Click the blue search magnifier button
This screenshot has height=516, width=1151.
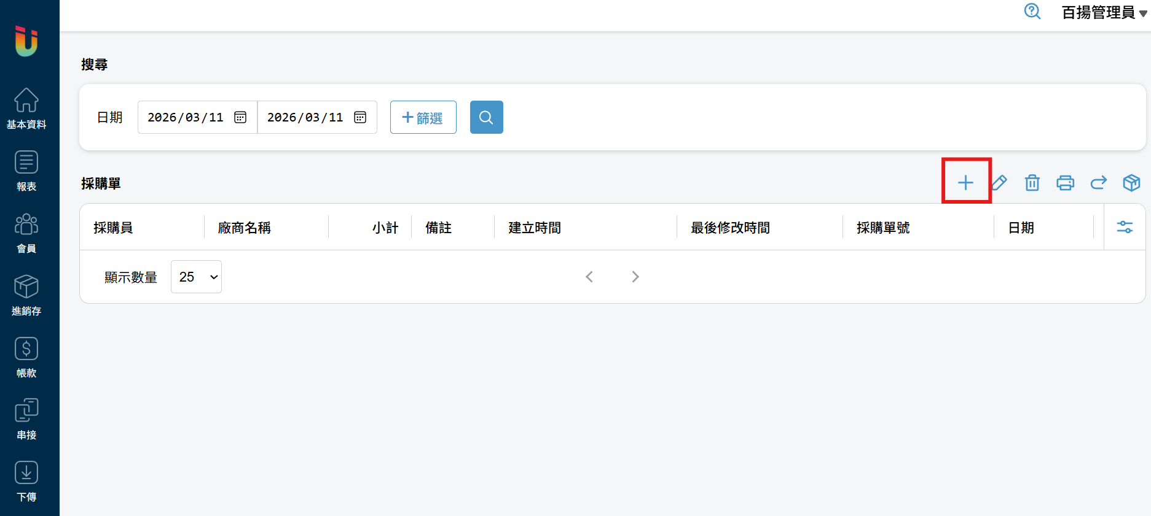click(x=486, y=117)
